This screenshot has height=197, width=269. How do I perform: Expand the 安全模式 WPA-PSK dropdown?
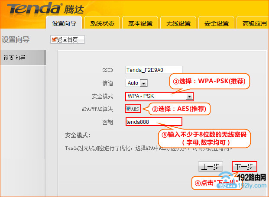point(189,96)
